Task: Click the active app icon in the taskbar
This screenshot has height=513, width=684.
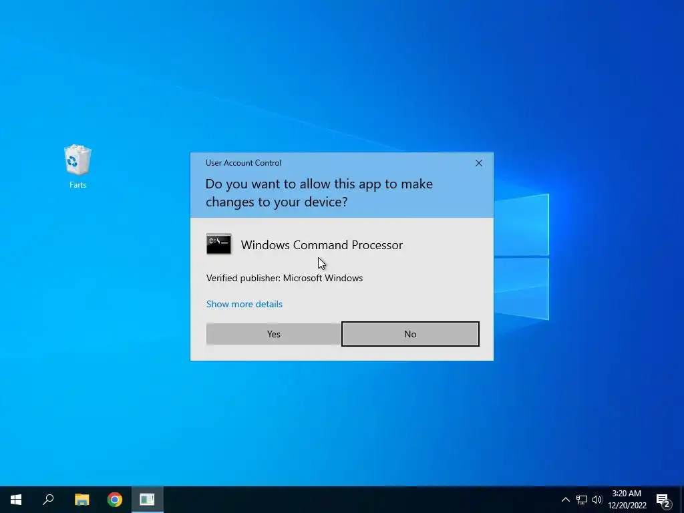Action: (x=148, y=500)
